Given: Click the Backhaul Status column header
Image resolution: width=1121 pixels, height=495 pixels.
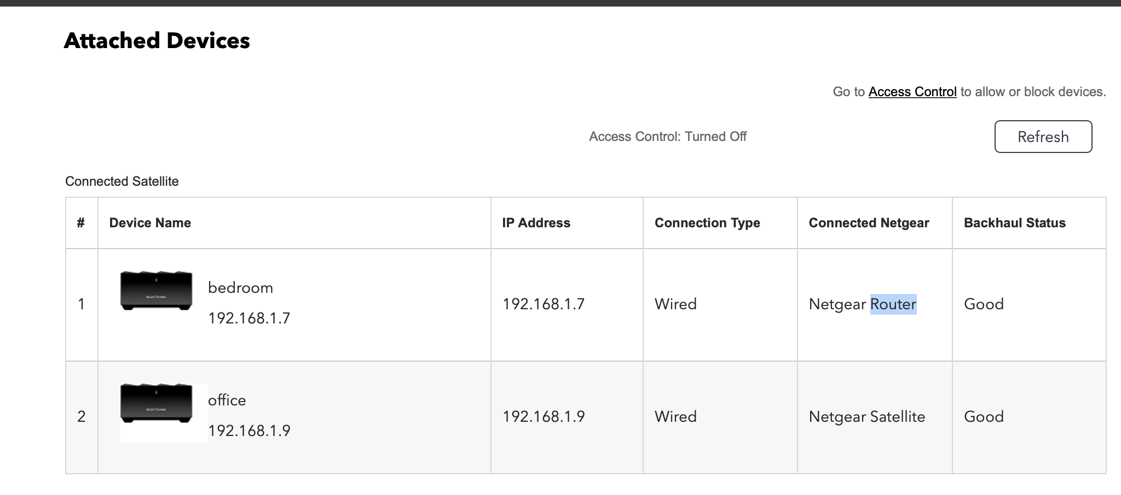Looking at the screenshot, I should [1014, 223].
